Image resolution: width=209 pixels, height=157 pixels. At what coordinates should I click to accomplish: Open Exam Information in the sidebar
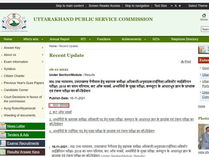16,62
